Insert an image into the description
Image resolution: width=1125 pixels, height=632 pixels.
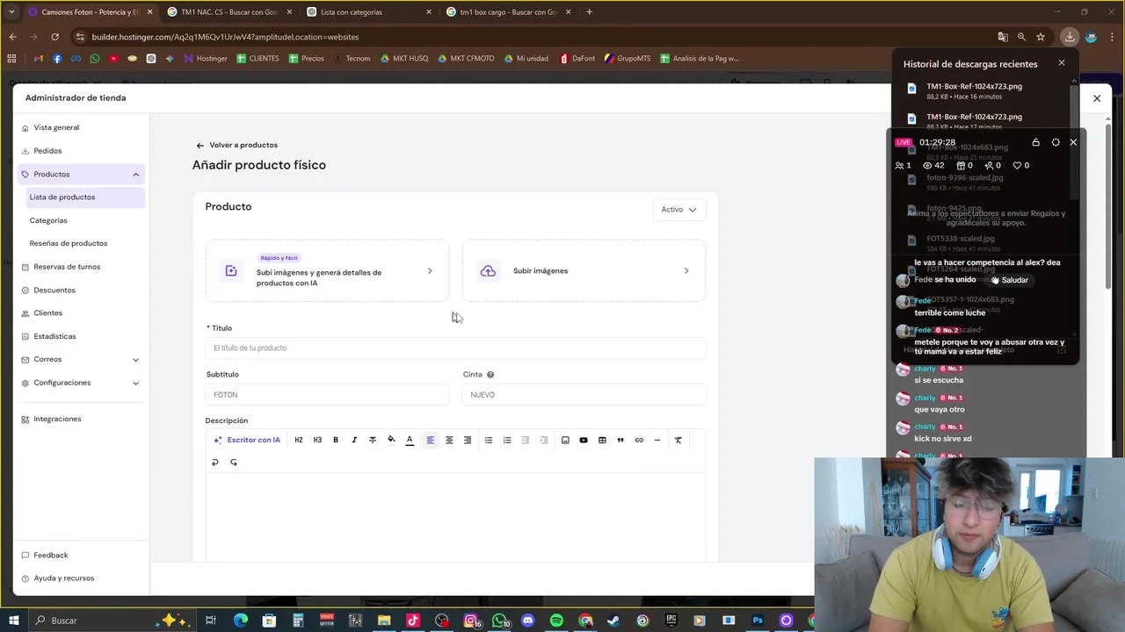tap(565, 440)
